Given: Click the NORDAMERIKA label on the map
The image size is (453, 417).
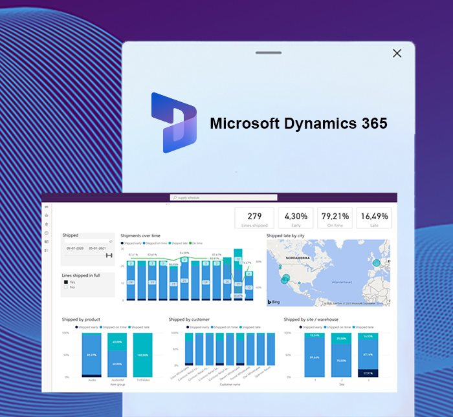Looking at the screenshot, I should [x=297, y=258].
